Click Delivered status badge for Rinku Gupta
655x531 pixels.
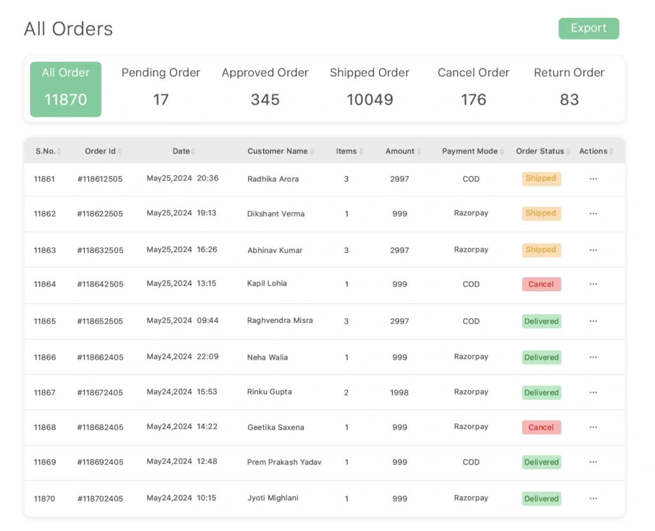(x=541, y=393)
